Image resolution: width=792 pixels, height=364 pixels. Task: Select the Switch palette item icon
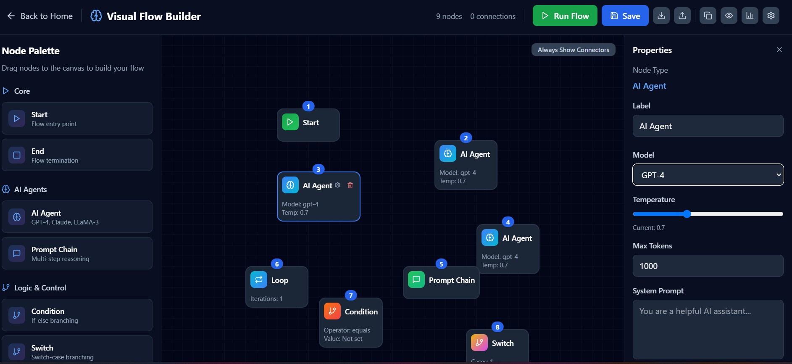(17, 352)
